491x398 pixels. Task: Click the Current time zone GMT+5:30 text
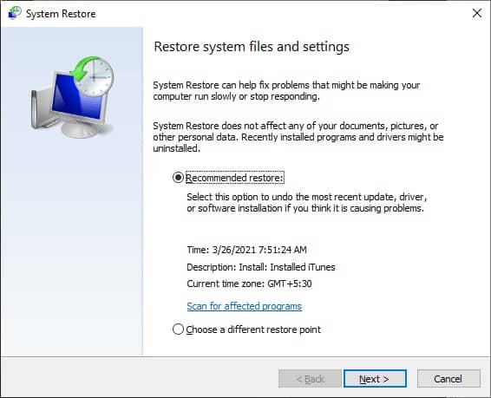[249, 284]
